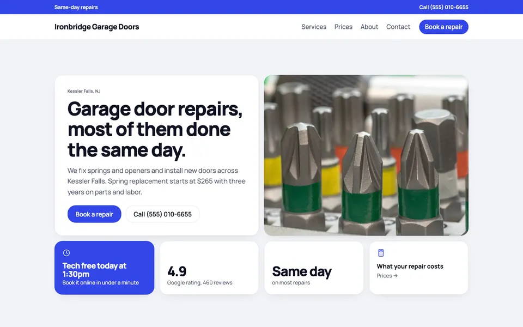Click Book a repair in the hero card
The height and width of the screenshot is (327, 523).
click(94, 214)
